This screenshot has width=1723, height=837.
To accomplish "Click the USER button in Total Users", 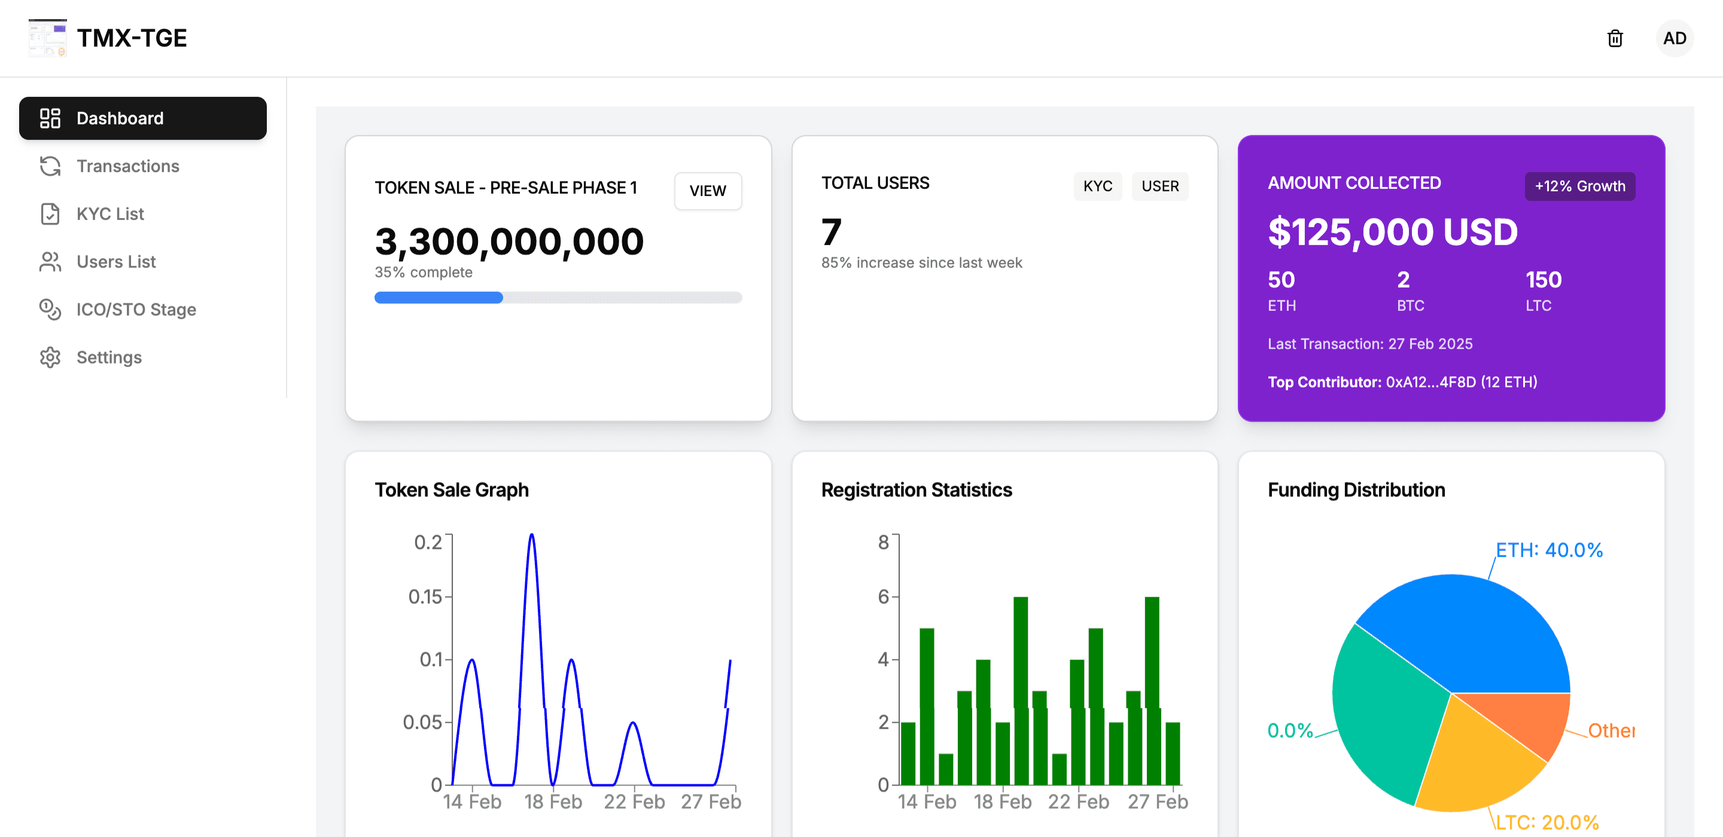I will coord(1160,186).
